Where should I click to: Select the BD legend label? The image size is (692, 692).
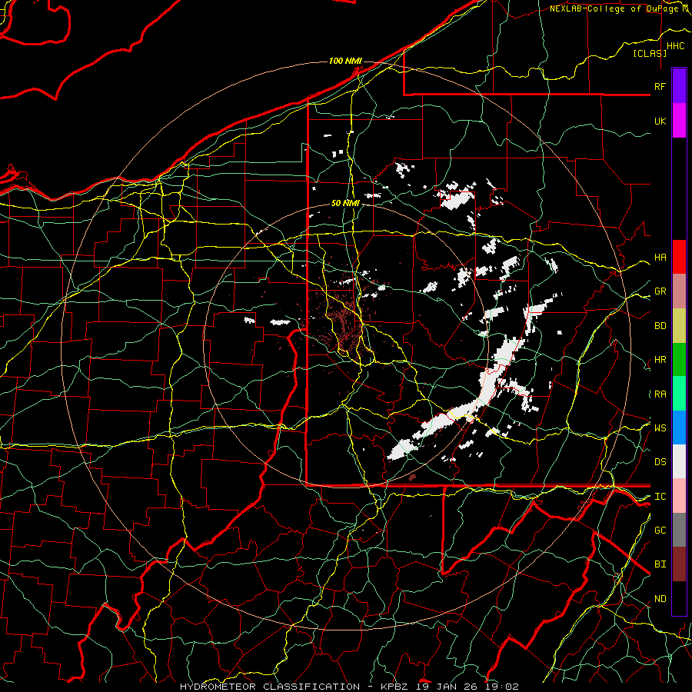(x=660, y=326)
